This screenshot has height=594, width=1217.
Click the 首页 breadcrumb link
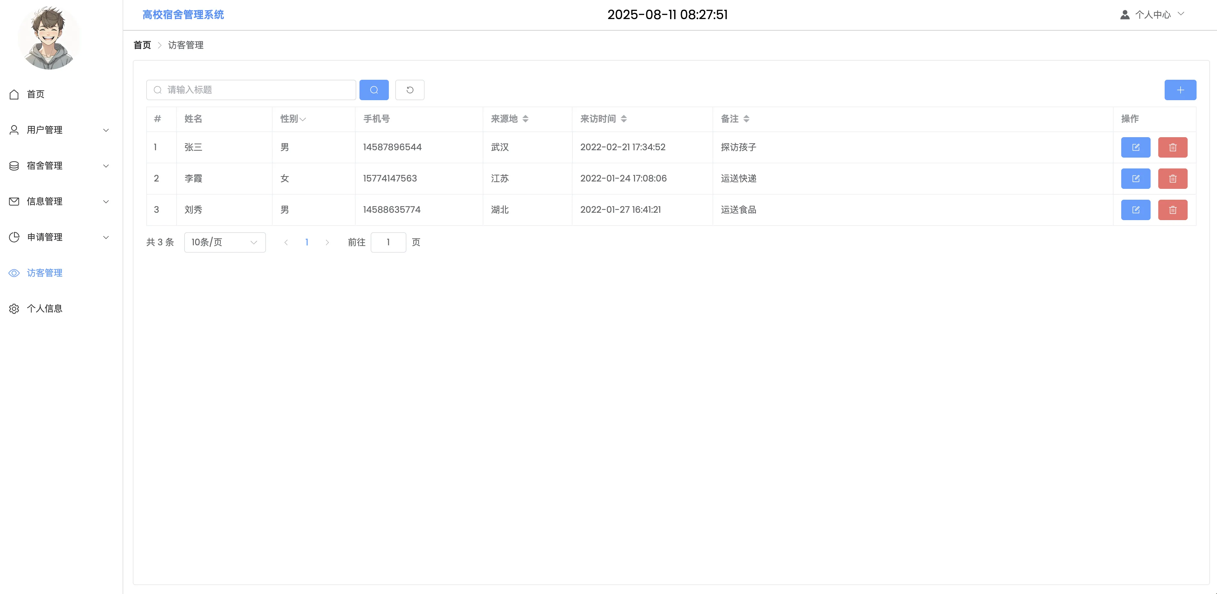[142, 45]
